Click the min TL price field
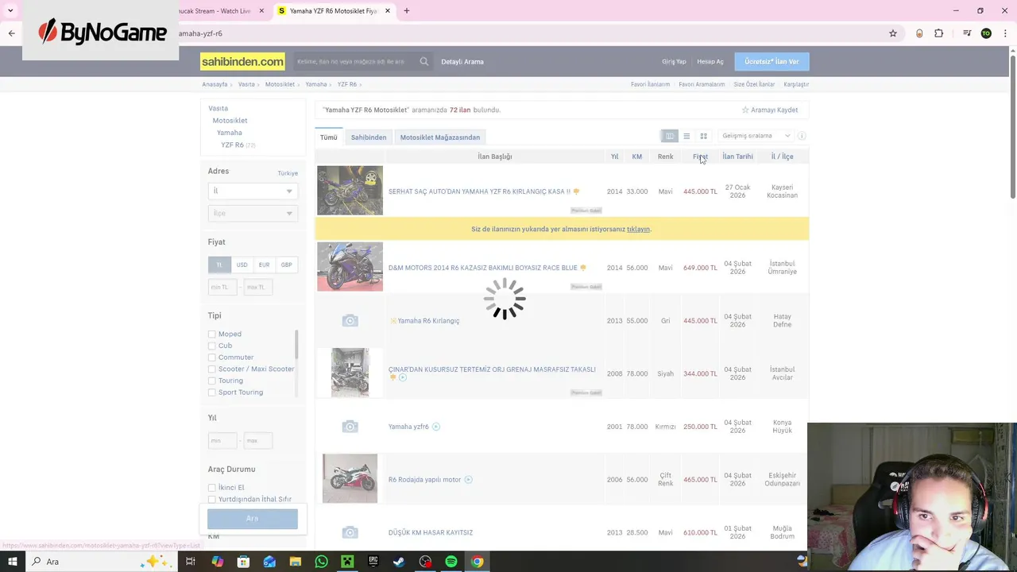 pos(222,287)
